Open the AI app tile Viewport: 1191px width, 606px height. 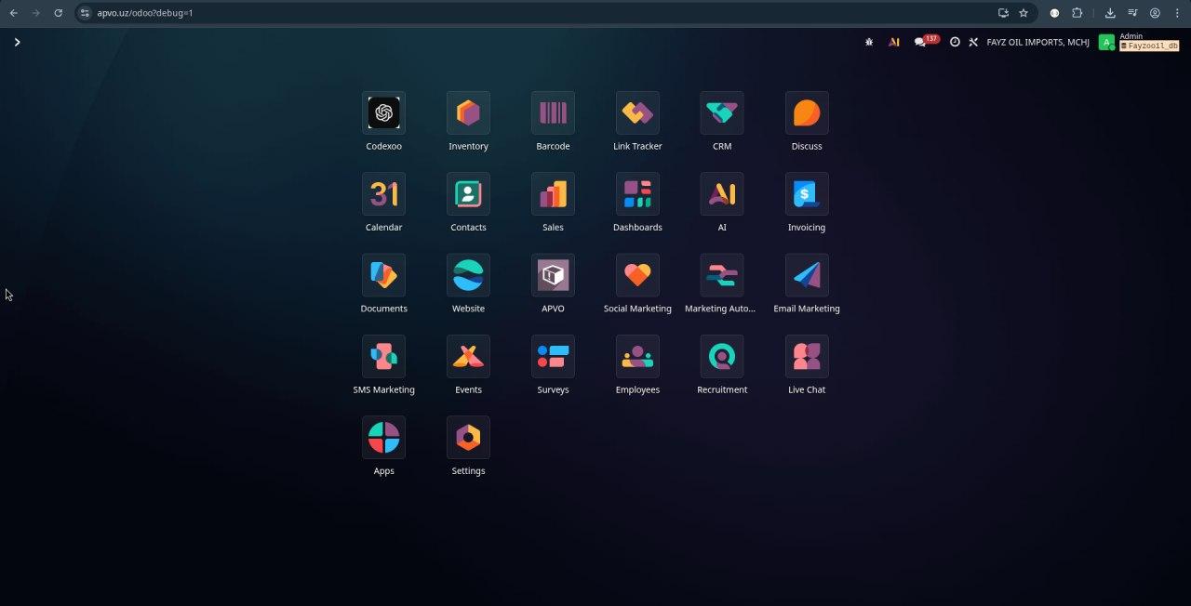click(722, 194)
